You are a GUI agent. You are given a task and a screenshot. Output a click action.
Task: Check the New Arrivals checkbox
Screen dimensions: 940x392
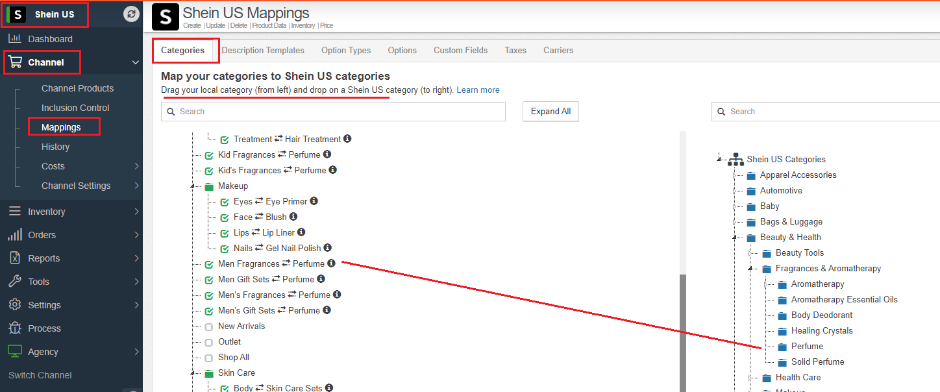pyautogui.click(x=209, y=326)
